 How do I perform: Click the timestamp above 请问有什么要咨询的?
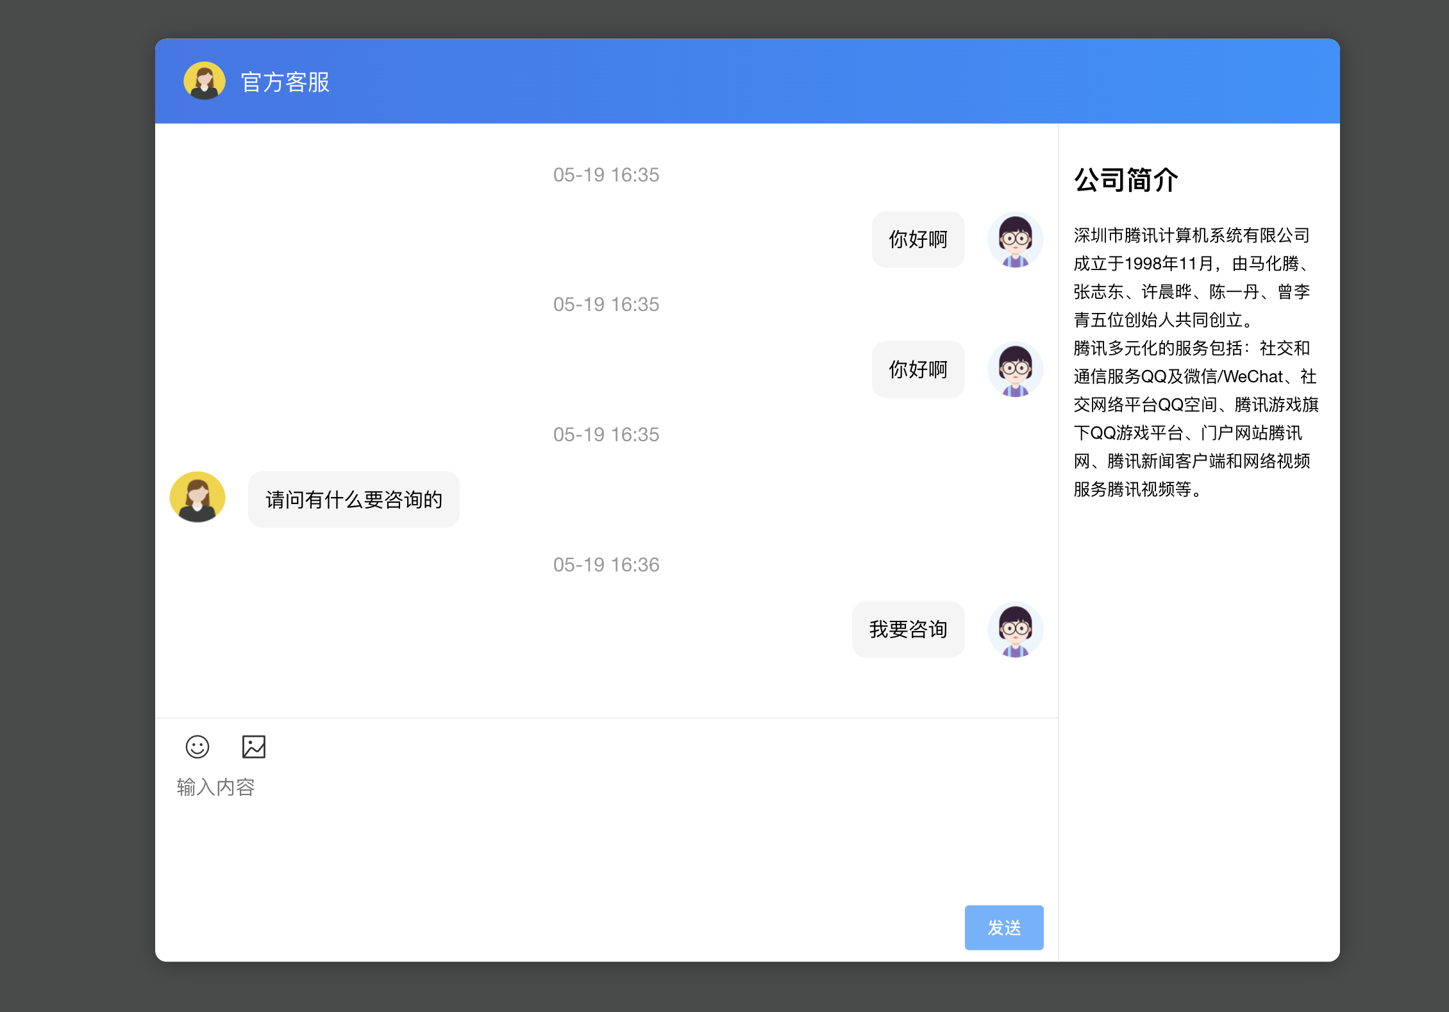[x=606, y=435]
